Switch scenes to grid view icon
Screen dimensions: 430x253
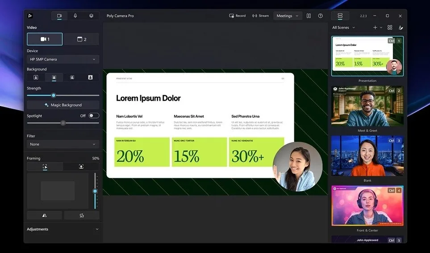(x=390, y=27)
